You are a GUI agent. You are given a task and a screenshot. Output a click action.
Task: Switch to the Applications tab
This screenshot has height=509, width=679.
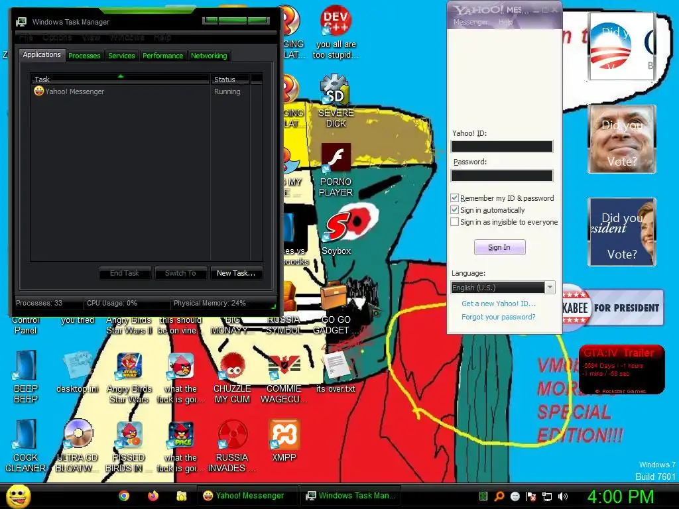[x=42, y=54]
